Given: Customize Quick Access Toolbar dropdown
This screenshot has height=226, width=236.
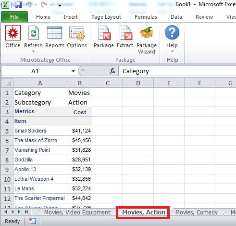Looking at the screenshot, I should [x=60, y=5].
